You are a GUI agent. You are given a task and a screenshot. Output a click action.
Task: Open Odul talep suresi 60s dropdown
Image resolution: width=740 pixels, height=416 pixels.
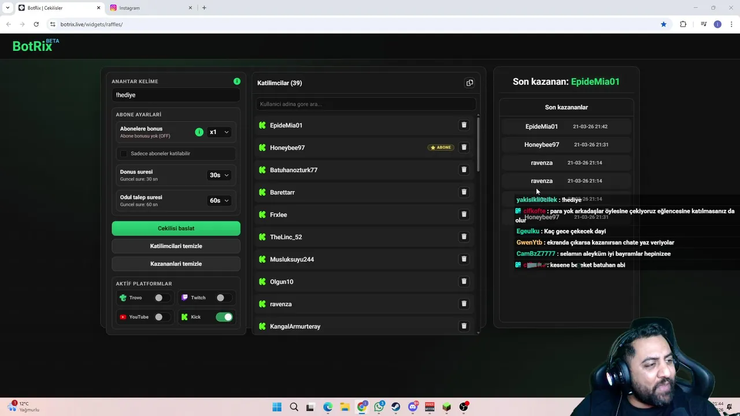coord(219,200)
